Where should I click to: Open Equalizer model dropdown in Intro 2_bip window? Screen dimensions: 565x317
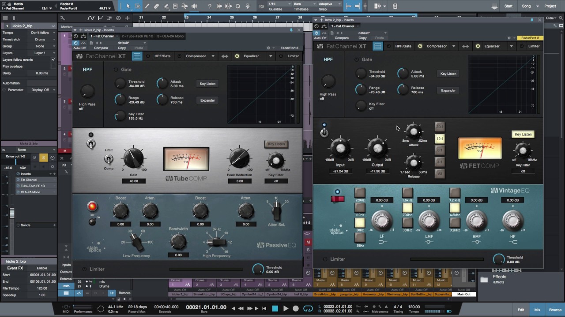tap(512, 46)
